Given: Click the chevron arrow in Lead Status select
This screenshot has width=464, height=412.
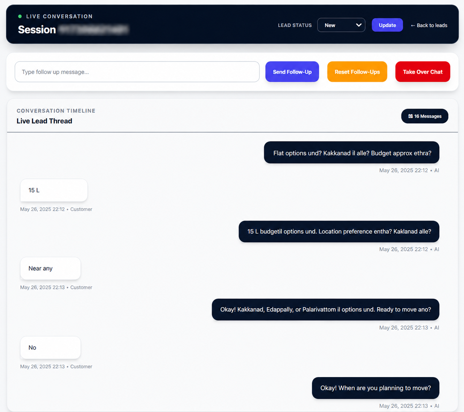Looking at the screenshot, I should [358, 25].
